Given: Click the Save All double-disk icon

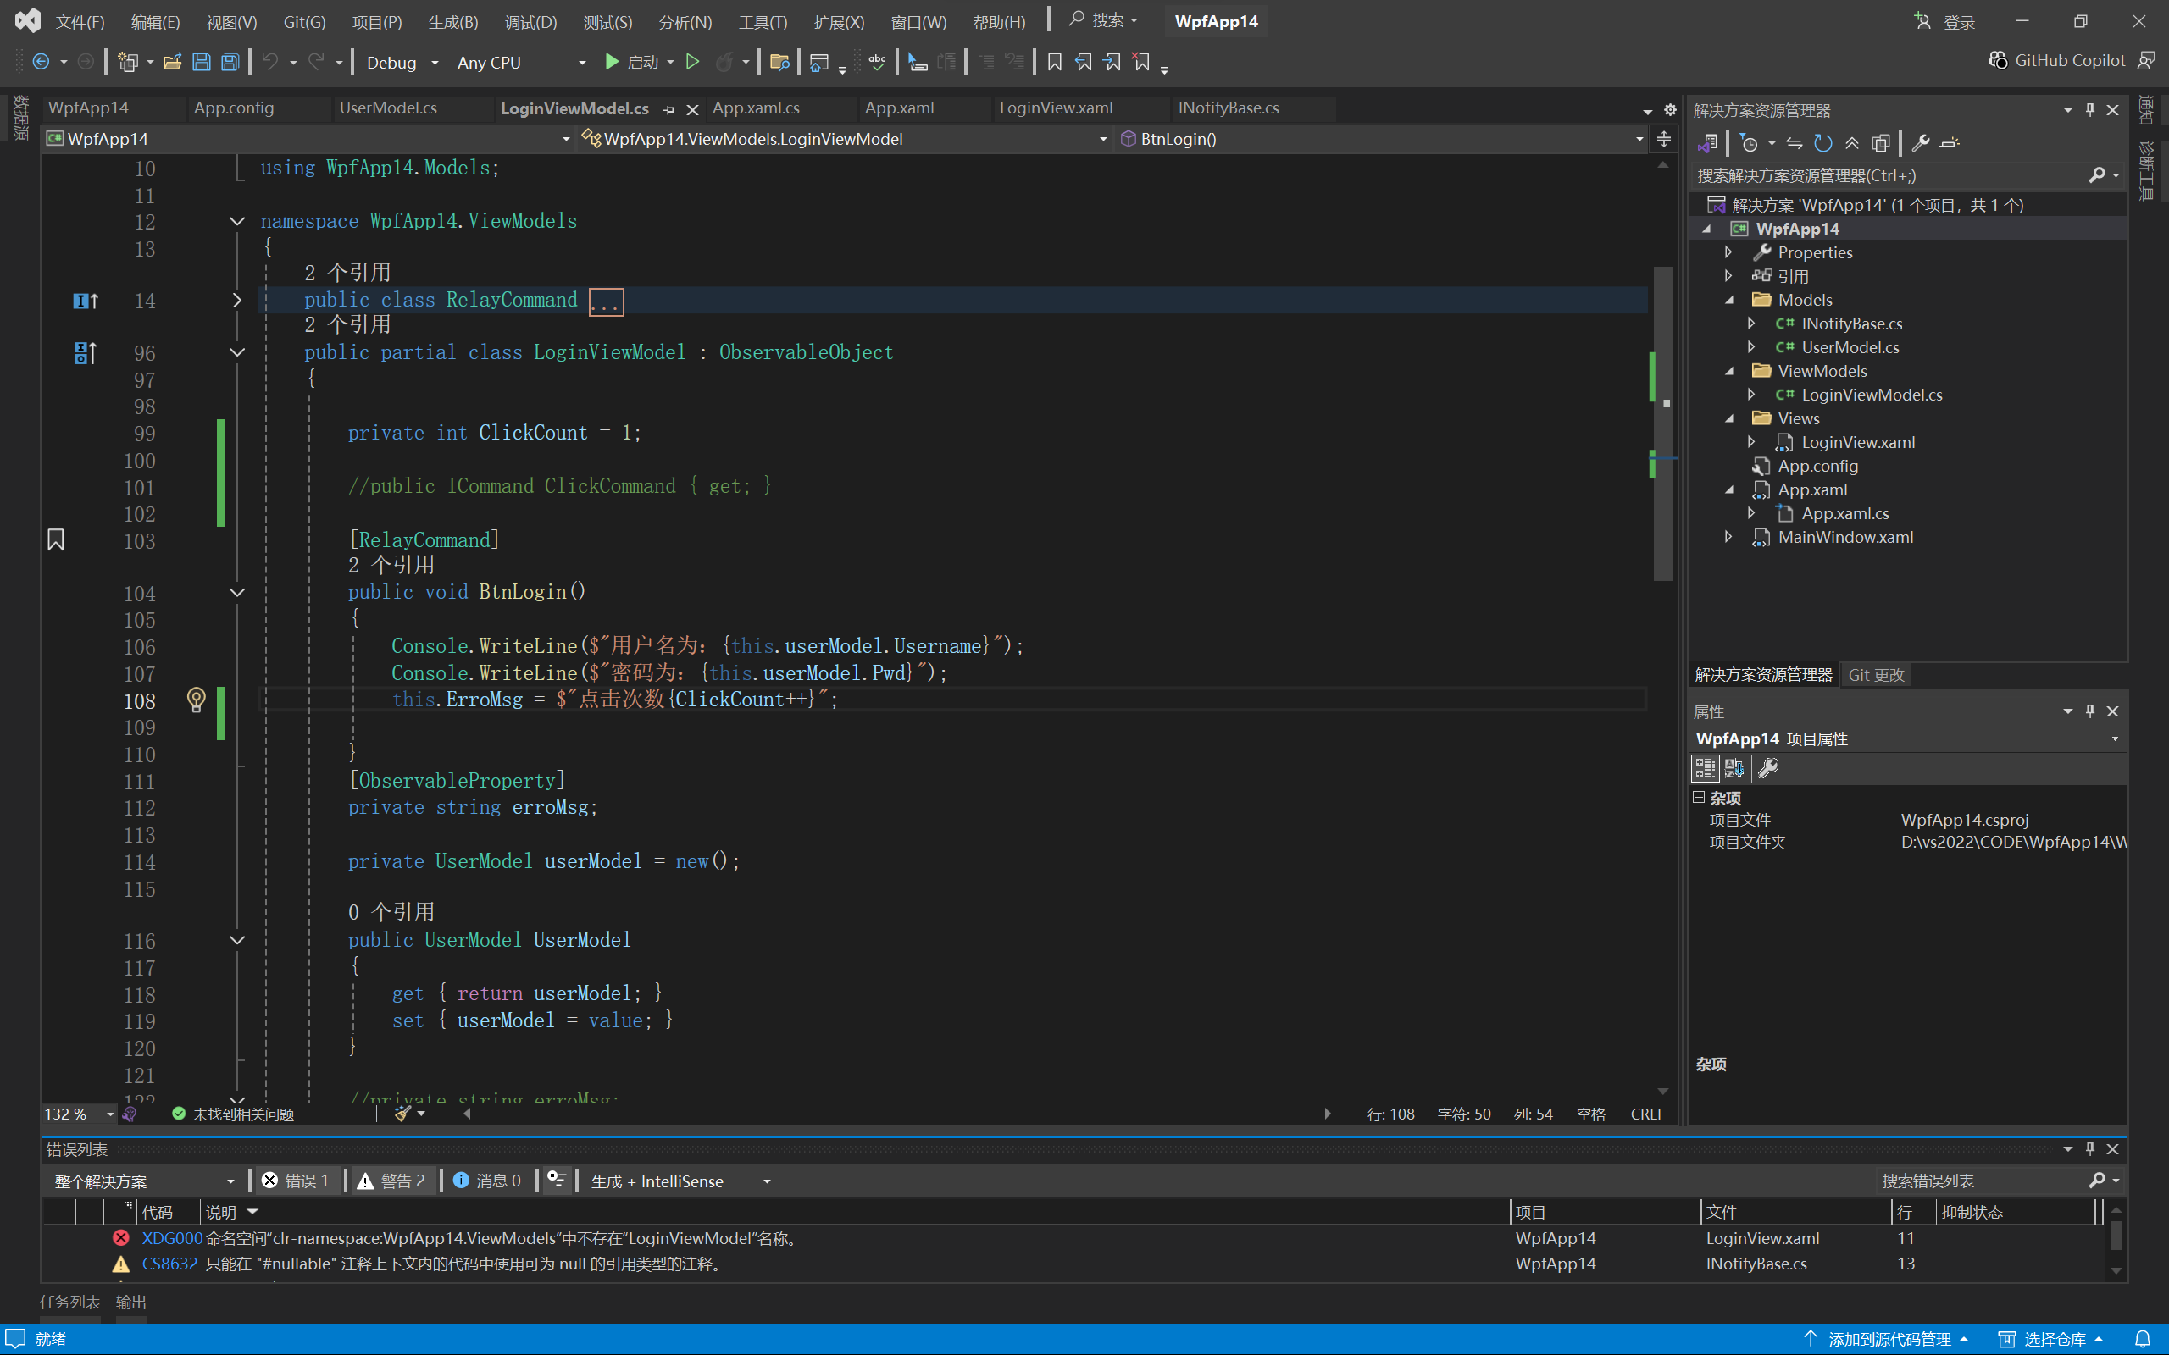Looking at the screenshot, I should coord(230,62).
